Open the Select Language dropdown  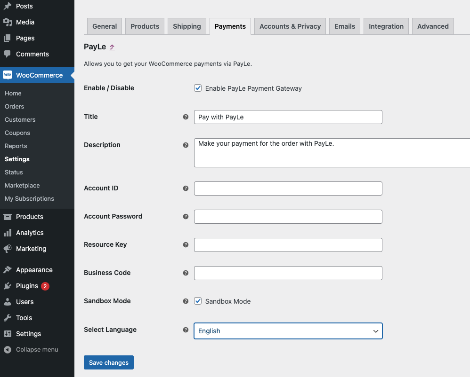(x=288, y=331)
